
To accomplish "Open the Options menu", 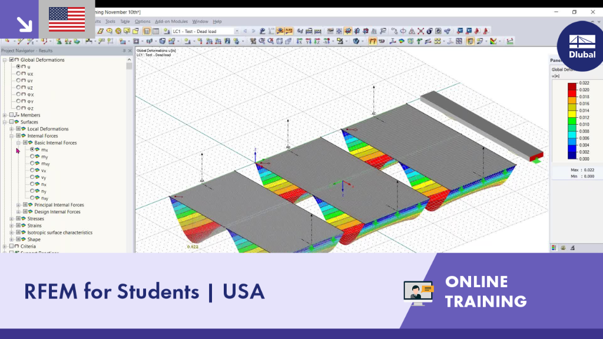I will (143, 22).
